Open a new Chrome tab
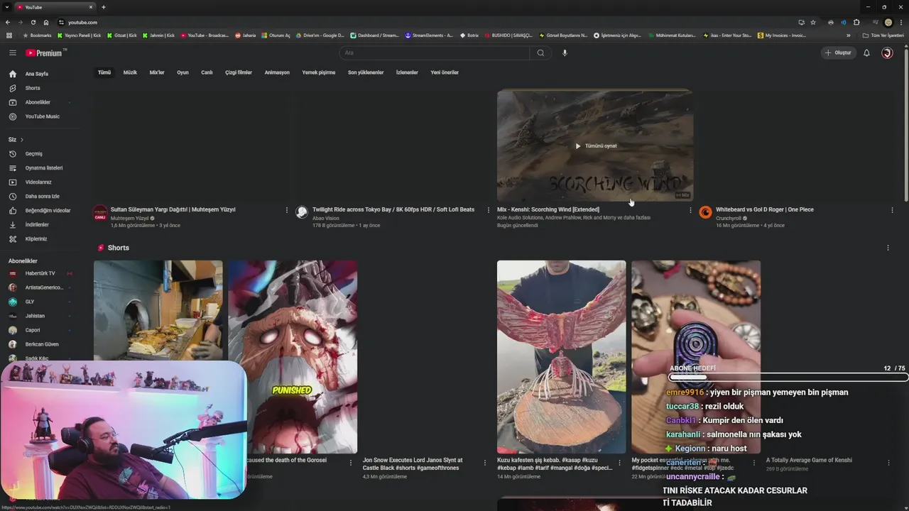 pyautogui.click(x=104, y=7)
